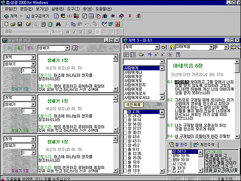241x181 pixels.
Task: Open the 개역 version dropdown in 개역 3 window
Action: click(157, 47)
